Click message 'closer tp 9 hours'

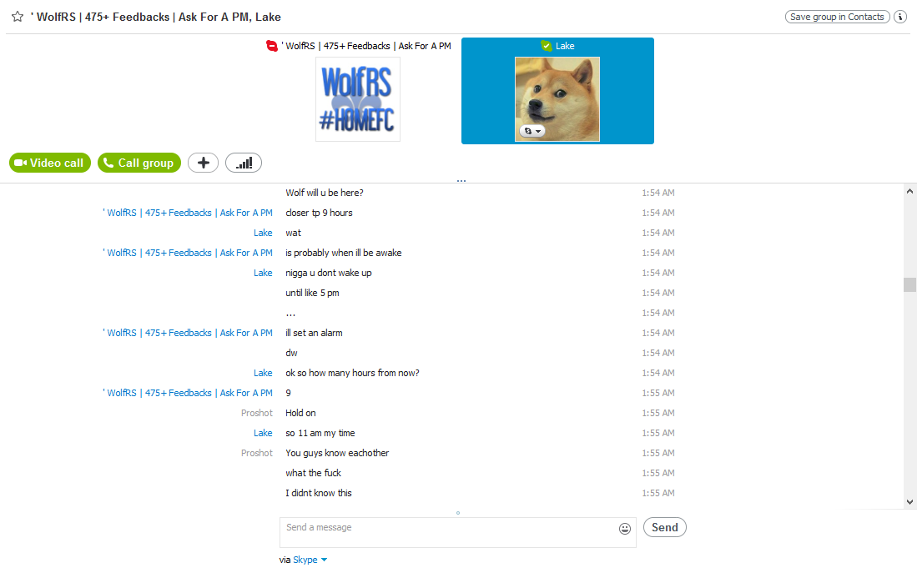[x=320, y=213]
